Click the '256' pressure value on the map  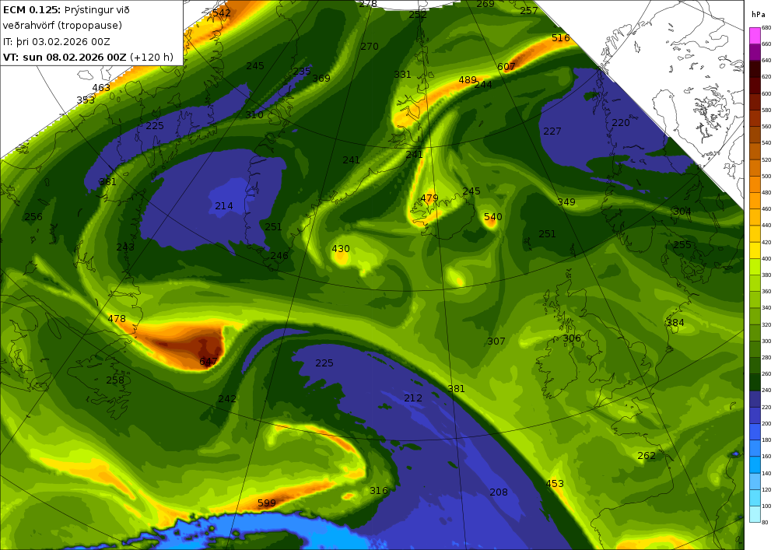pyautogui.click(x=33, y=217)
